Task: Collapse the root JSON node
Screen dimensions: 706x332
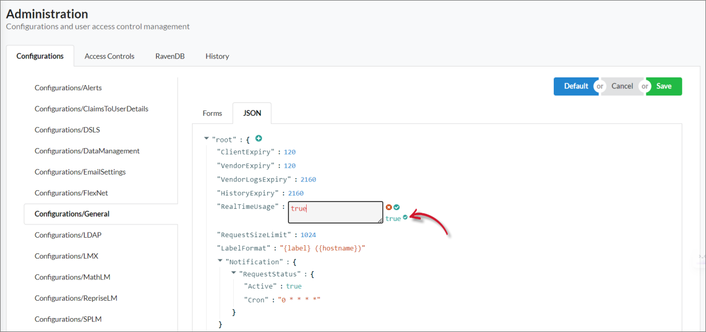Action: (x=207, y=139)
